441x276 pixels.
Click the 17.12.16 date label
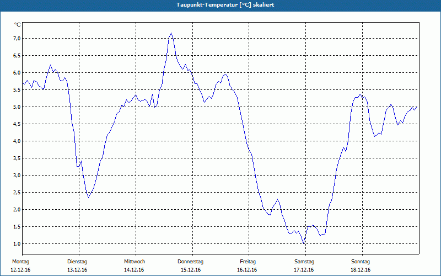point(304,270)
